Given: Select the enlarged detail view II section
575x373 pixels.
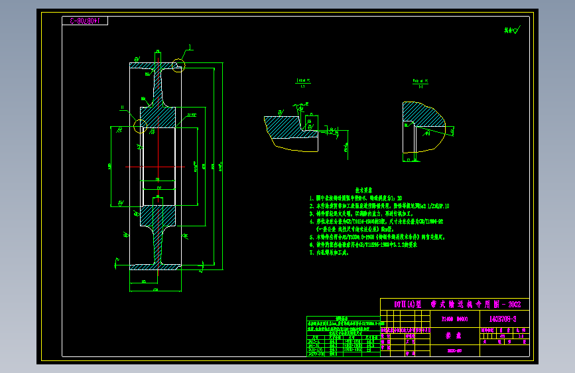Looking at the screenshot, I should tap(424, 127).
